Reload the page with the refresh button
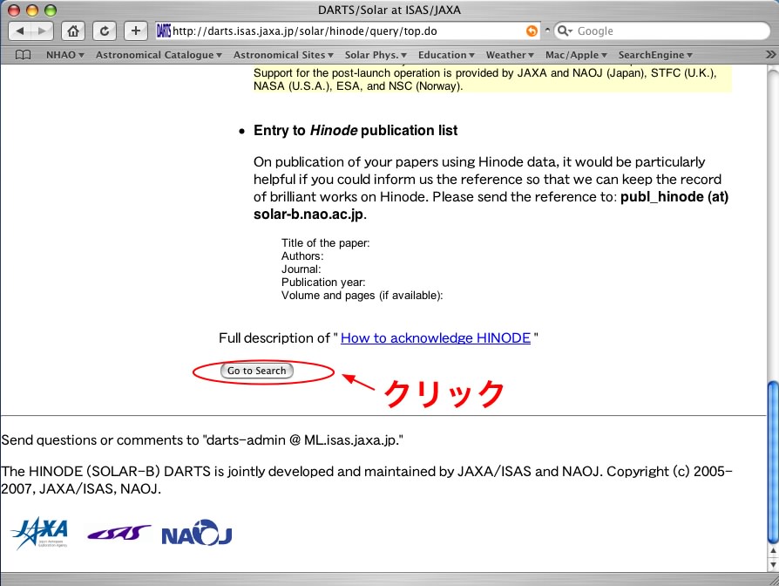The width and height of the screenshot is (779, 586). pos(105,31)
